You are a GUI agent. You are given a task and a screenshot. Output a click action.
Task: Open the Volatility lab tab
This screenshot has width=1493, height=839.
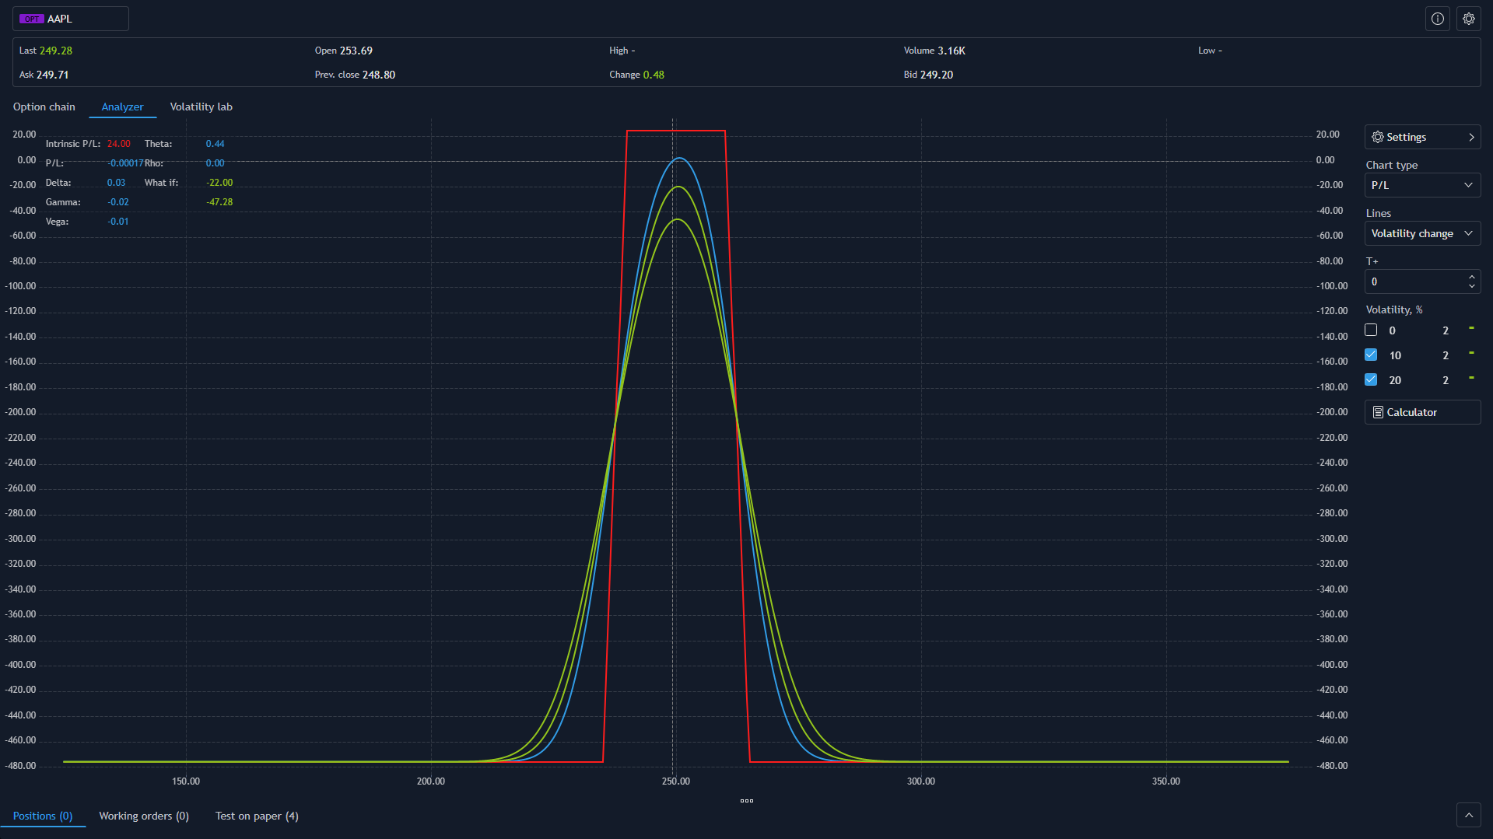point(201,107)
